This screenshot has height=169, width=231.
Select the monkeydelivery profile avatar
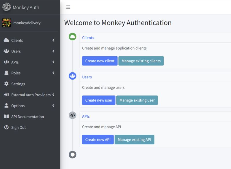click(x=7, y=22)
